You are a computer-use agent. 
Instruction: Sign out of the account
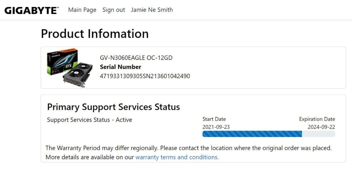click(x=114, y=10)
